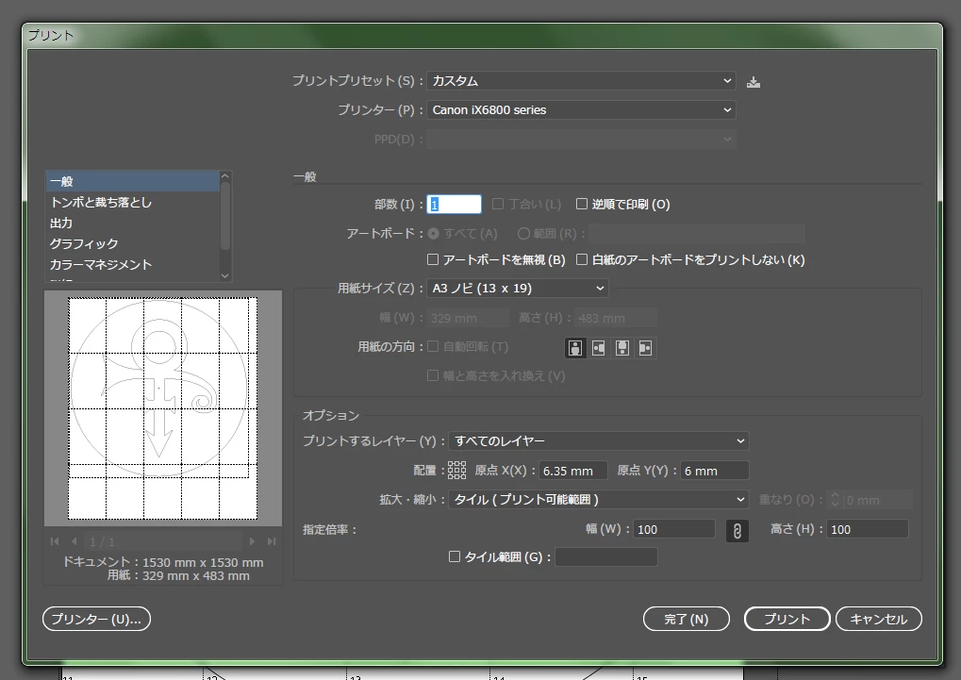961x680 pixels.
Task: Enable タイル範囲 checkbox
Action: [x=455, y=556]
